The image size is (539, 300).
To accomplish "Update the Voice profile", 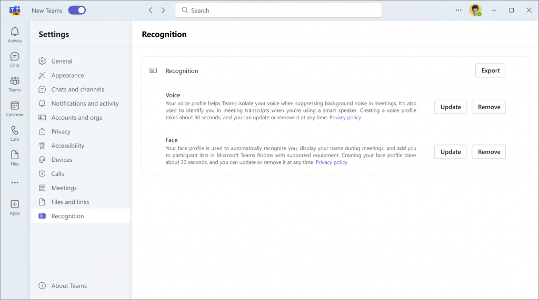I will coord(451,107).
